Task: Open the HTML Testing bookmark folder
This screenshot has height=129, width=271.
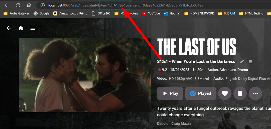Action: pos(251,13)
